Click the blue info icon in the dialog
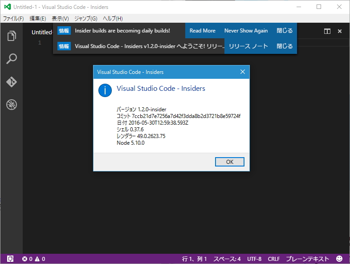The width and height of the screenshot is (350, 264). click(105, 90)
